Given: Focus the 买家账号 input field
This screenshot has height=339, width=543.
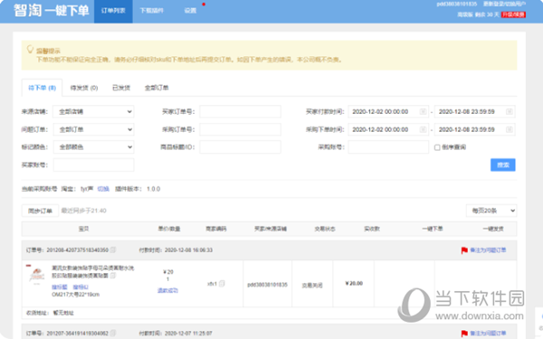Looking at the screenshot, I should [93, 165].
